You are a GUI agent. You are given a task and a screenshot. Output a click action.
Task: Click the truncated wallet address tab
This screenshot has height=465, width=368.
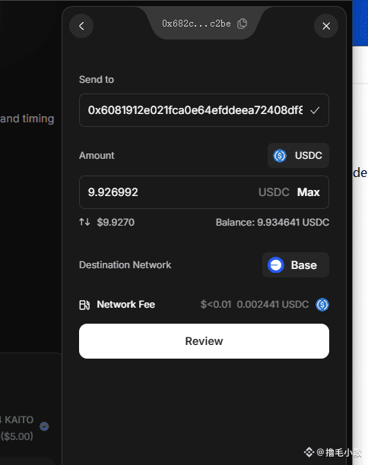(205, 24)
